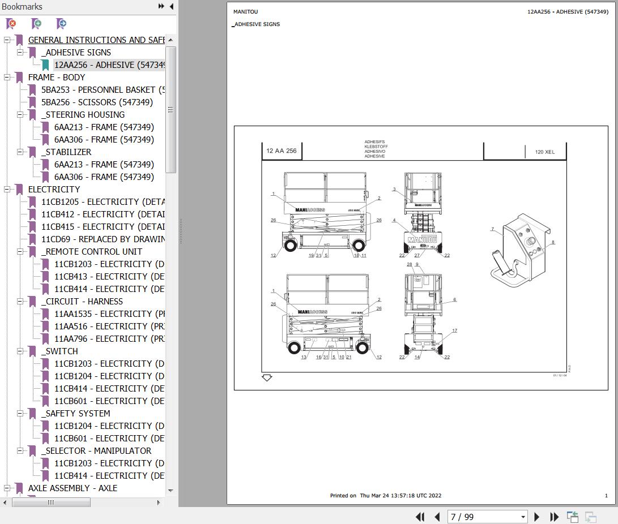Click the bookmarks horizontal scrollbar thumb
The height and width of the screenshot is (524, 618).
51,502
